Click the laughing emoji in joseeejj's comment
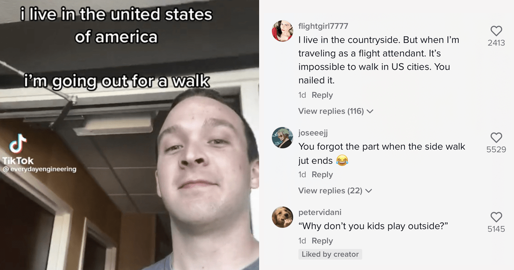514x270 pixels. (342, 161)
